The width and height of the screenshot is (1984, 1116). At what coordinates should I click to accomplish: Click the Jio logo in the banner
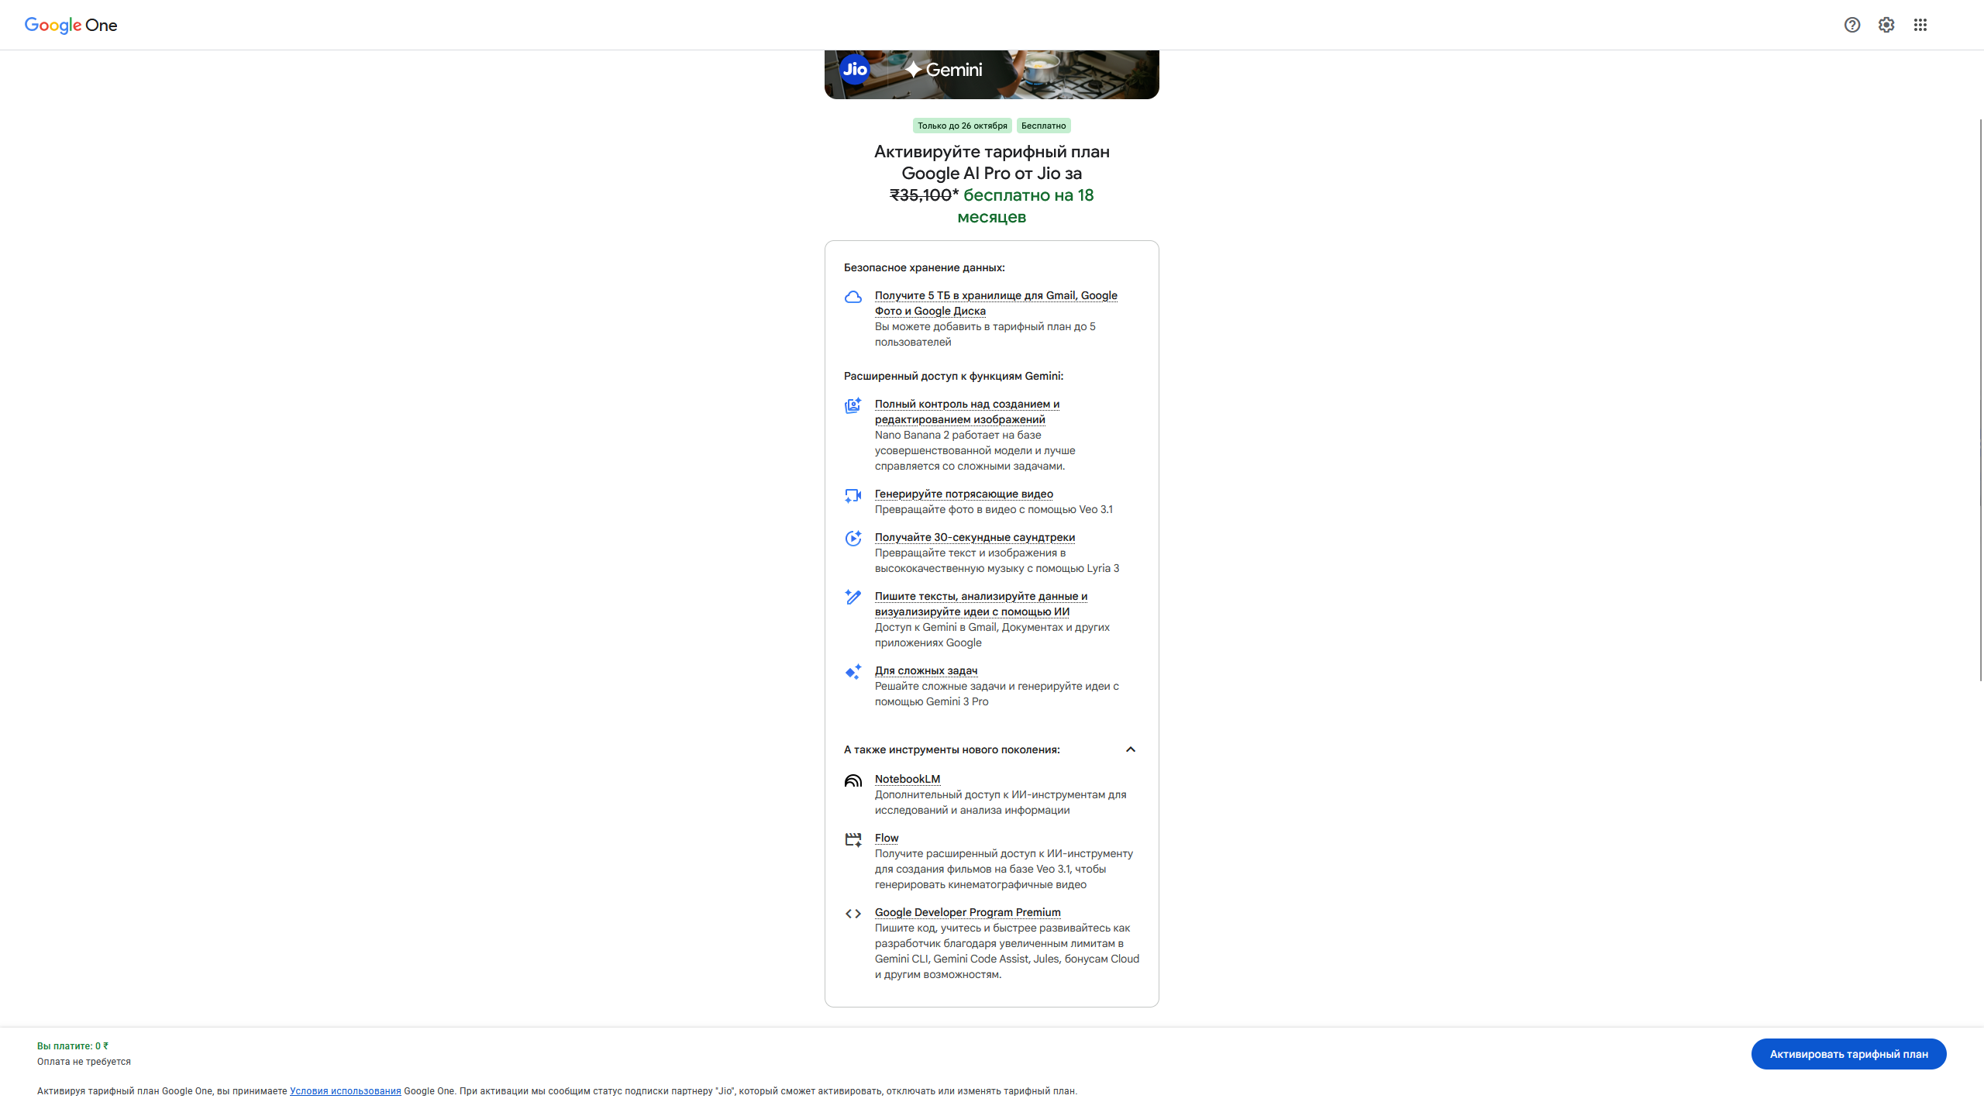[x=855, y=69]
